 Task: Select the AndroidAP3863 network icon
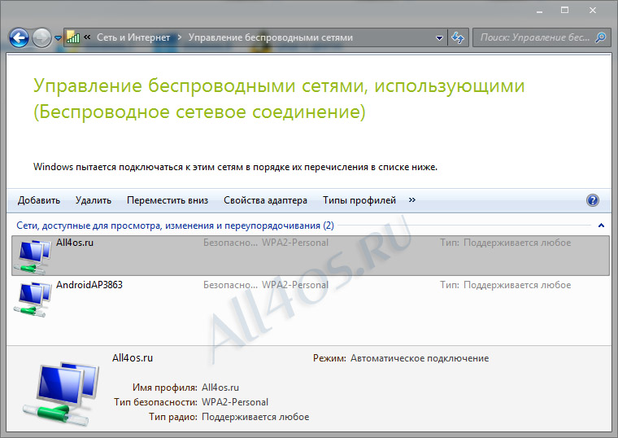33,300
